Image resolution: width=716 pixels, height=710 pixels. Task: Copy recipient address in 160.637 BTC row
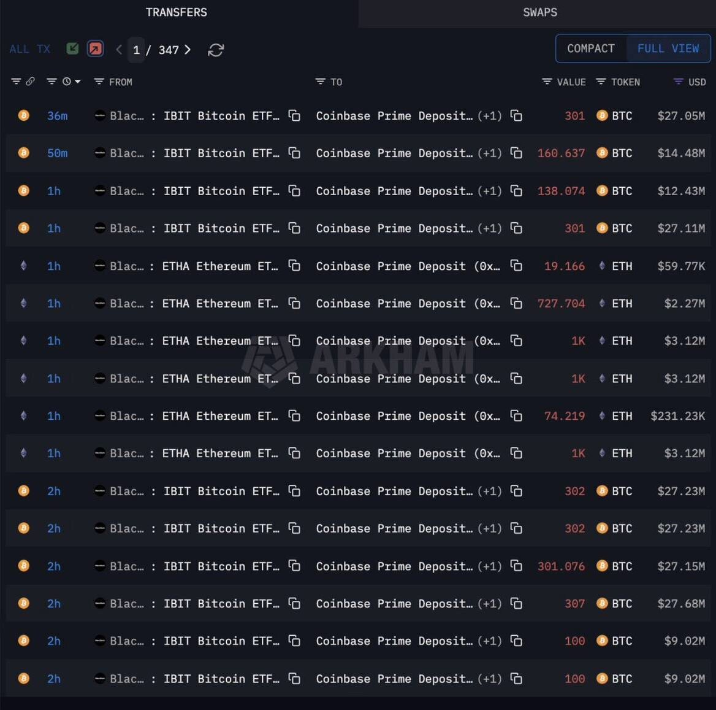click(x=516, y=153)
